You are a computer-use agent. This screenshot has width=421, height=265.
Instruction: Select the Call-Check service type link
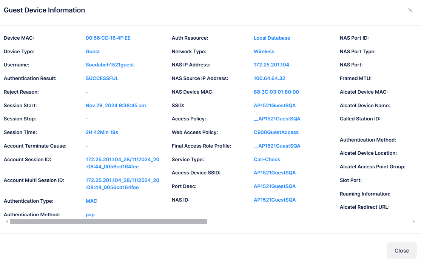pyautogui.click(x=267, y=159)
